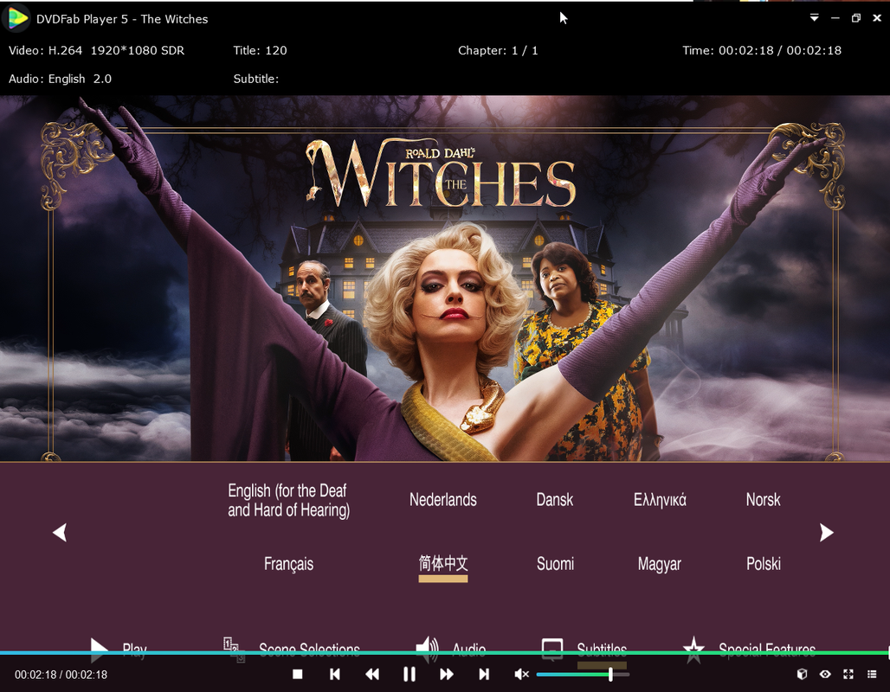Viewport: 890px width, 692px height.
Task: Click the Subtitle: info label
Action: click(256, 79)
